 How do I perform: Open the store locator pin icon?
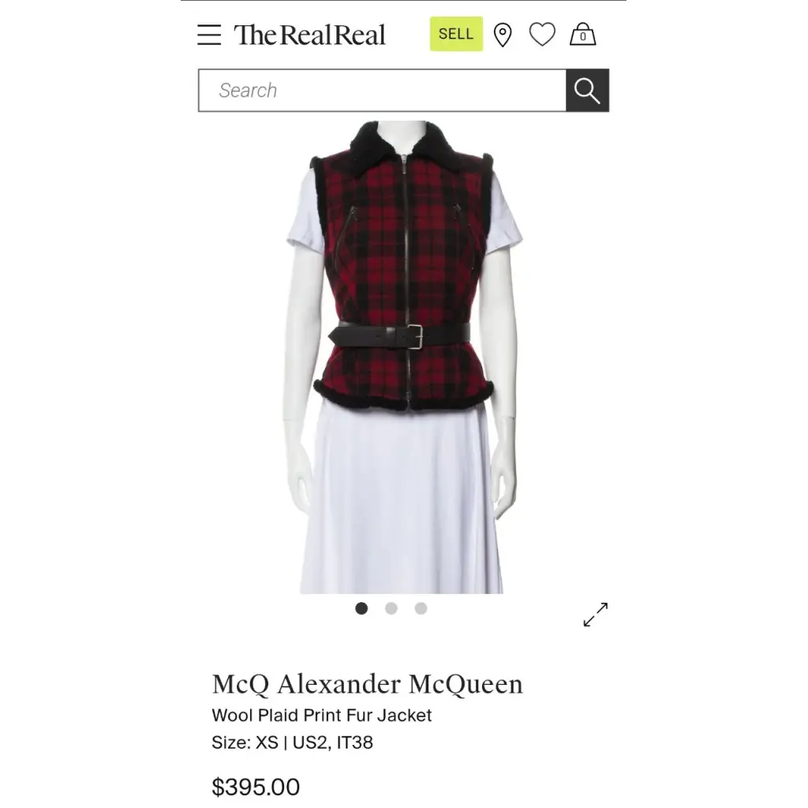coord(503,35)
